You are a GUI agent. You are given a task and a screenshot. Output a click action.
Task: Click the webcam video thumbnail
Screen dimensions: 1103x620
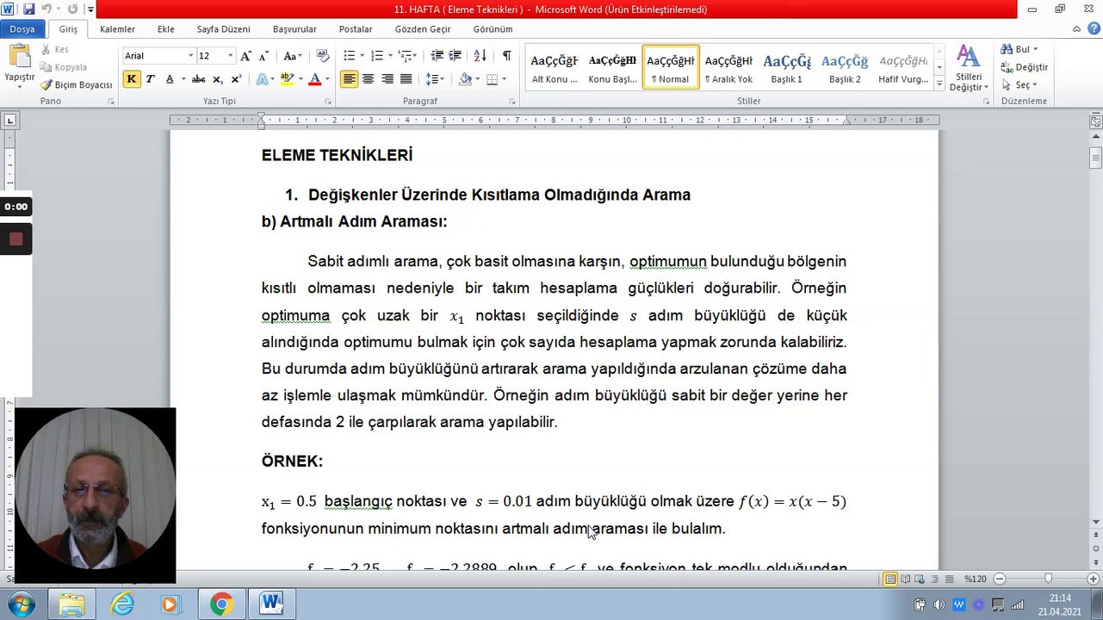click(x=95, y=494)
